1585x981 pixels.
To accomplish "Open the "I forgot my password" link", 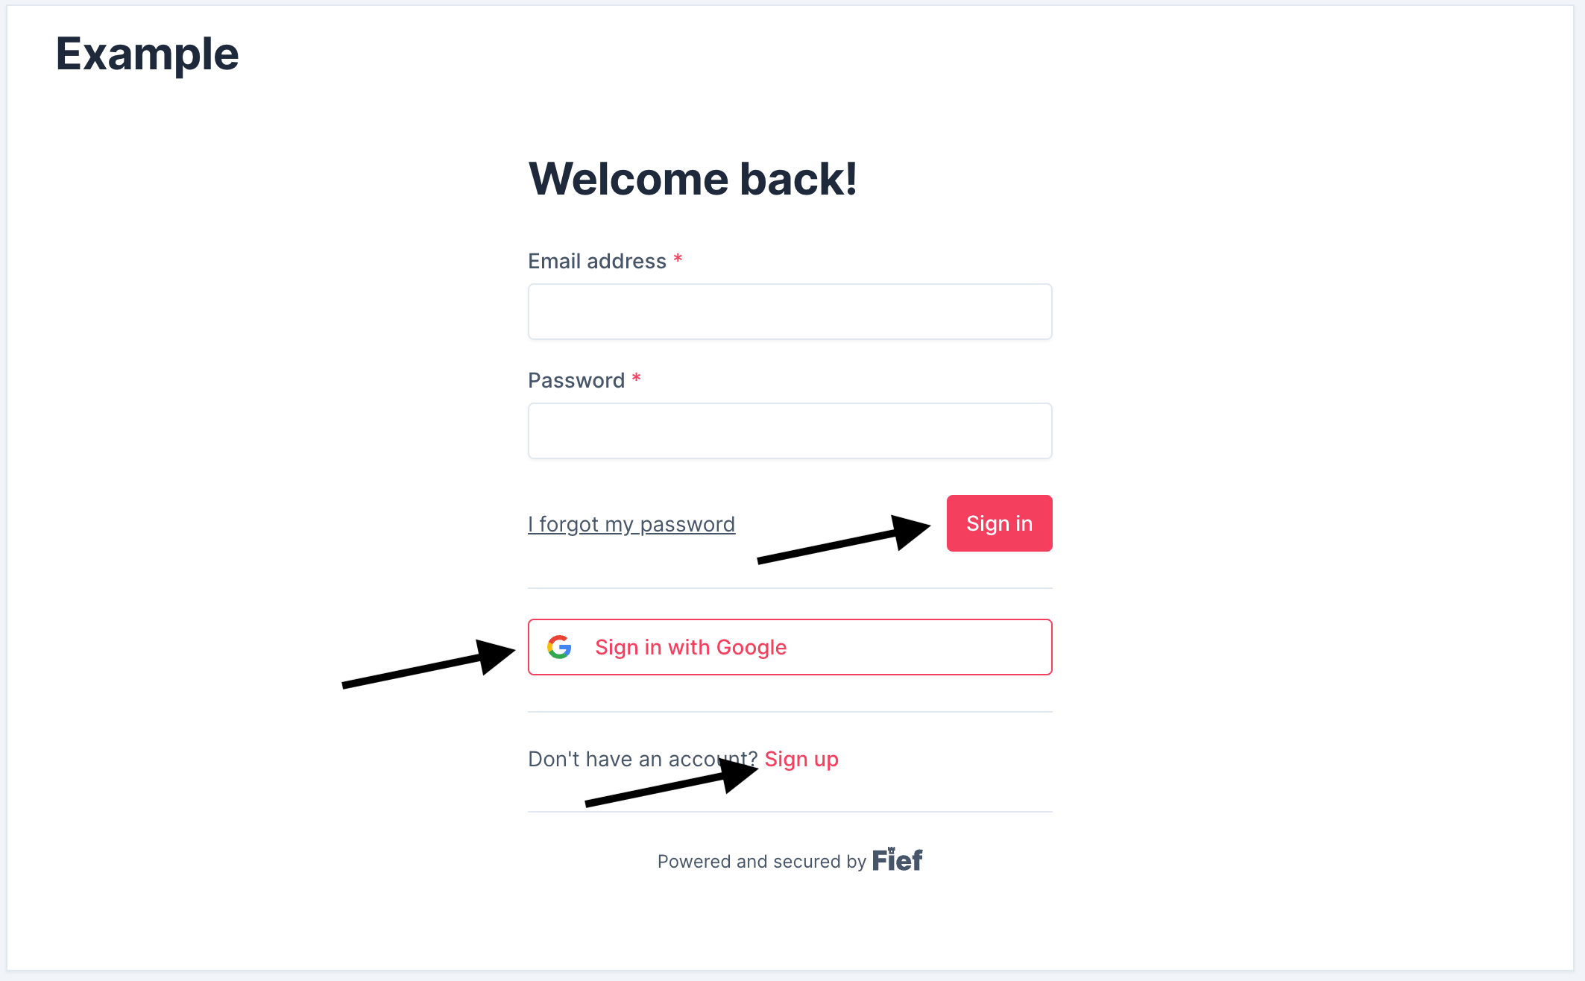I will [631, 524].
